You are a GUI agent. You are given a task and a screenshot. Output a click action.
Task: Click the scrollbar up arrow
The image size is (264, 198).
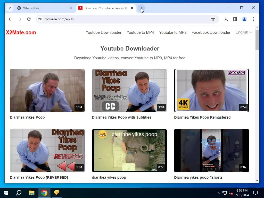[x=257, y=28]
